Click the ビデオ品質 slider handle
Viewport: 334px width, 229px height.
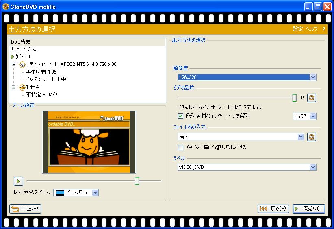[294, 98]
